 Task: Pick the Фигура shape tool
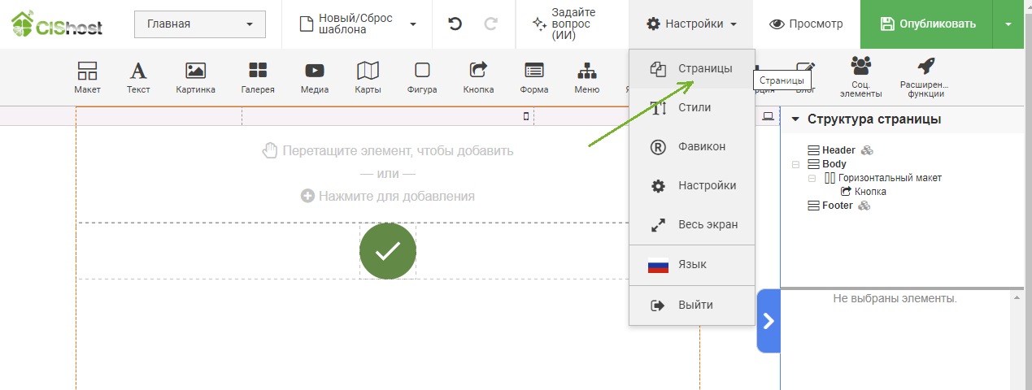tap(422, 78)
